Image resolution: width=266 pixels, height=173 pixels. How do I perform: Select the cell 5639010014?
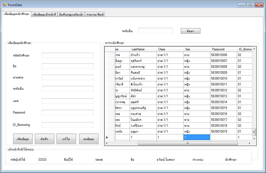tap(224, 102)
